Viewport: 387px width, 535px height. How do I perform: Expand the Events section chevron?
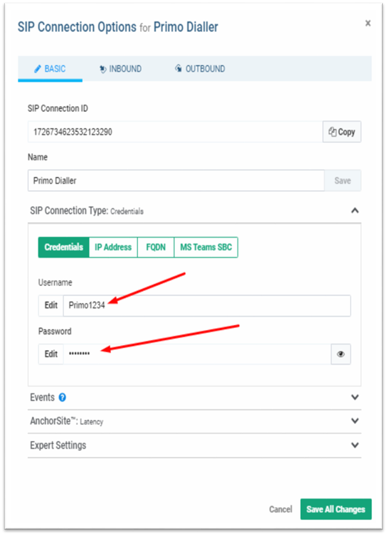(355, 397)
